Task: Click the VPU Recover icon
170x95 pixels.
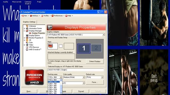Action: tap(27, 47)
